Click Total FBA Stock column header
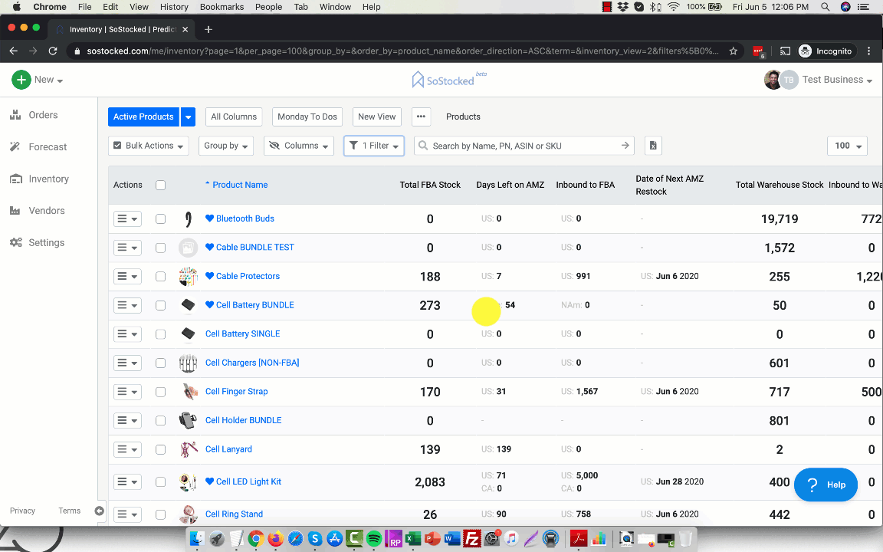This screenshot has width=883, height=552. coord(430,185)
